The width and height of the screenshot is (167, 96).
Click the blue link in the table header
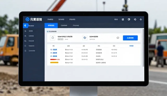click(132, 46)
